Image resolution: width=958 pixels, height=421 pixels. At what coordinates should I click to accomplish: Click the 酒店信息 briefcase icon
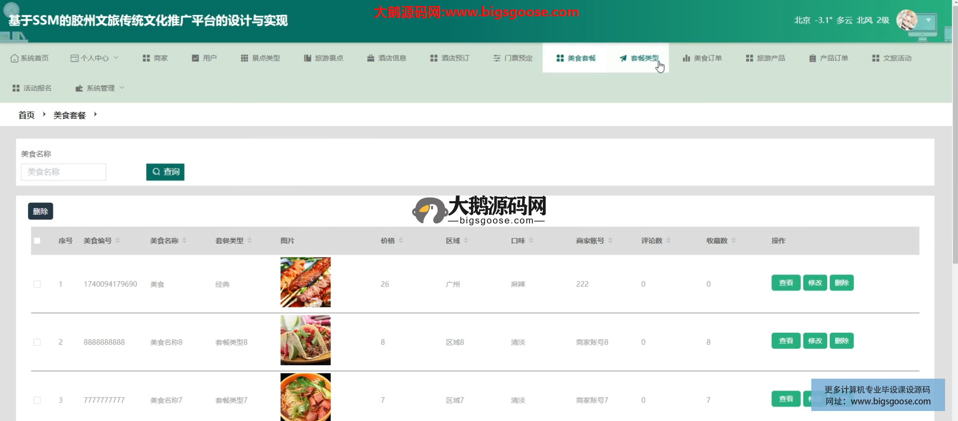click(x=371, y=58)
